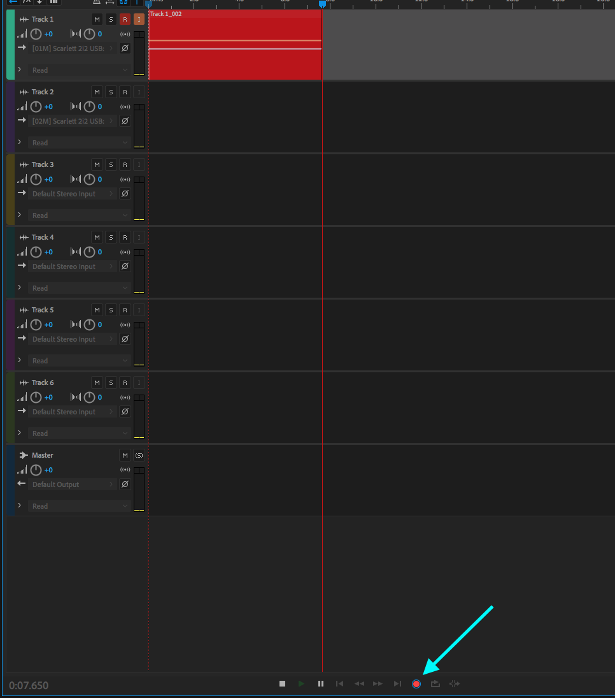Adjust Track 3 volume knob

tap(36, 179)
